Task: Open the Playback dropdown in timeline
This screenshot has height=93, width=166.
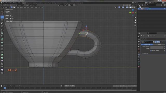Action: click(x=7, y=86)
